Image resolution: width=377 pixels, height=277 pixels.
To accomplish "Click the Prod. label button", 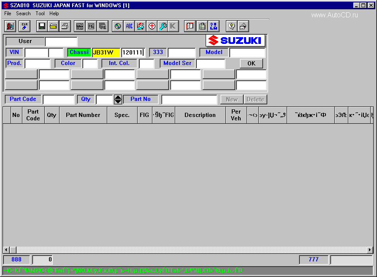I will click(14, 63).
